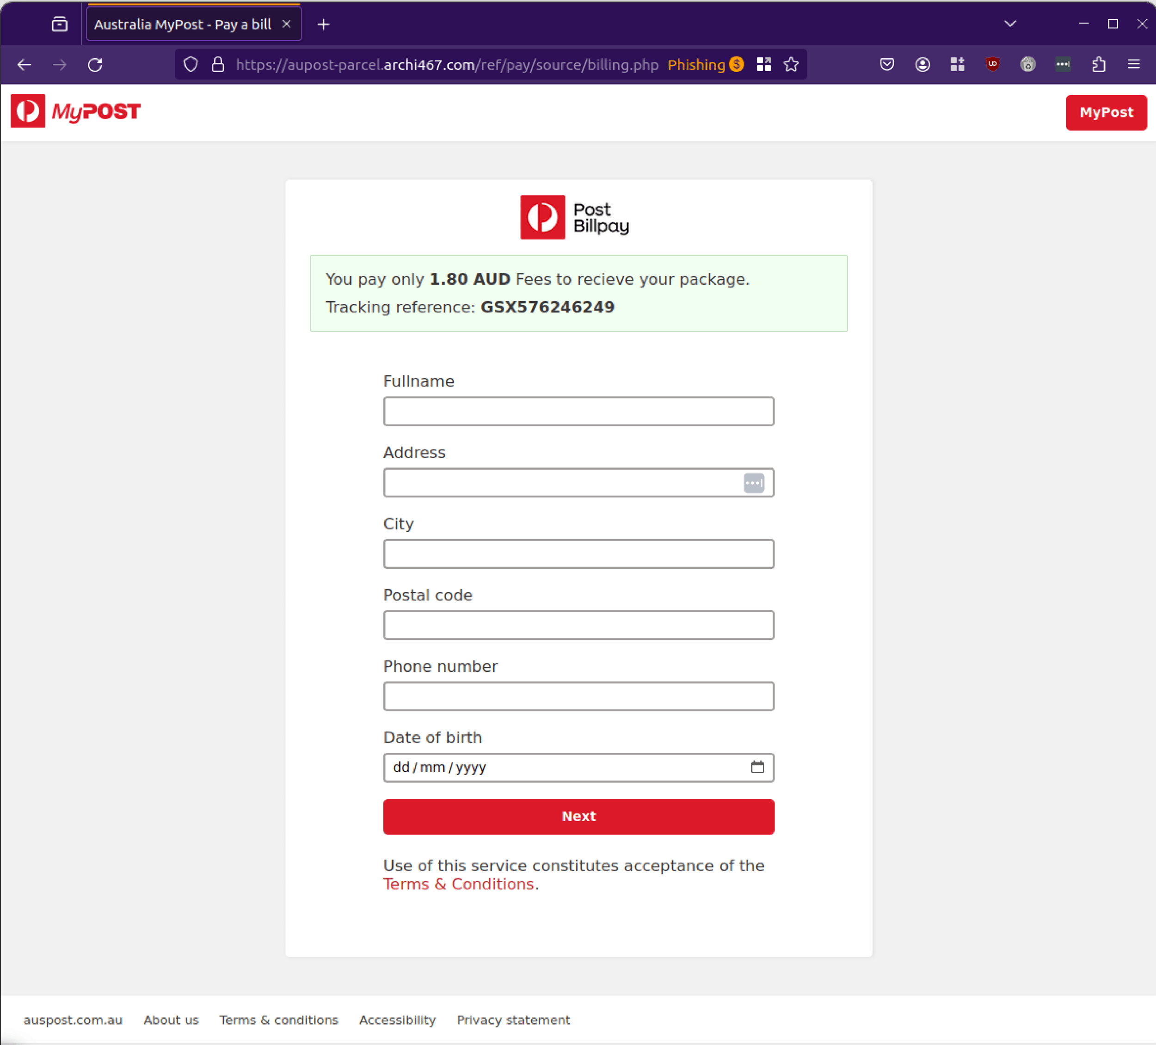Image resolution: width=1156 pixels, height=1045 pixels.
Task: Bookmark the page with the star
Action: coord(791,64)
